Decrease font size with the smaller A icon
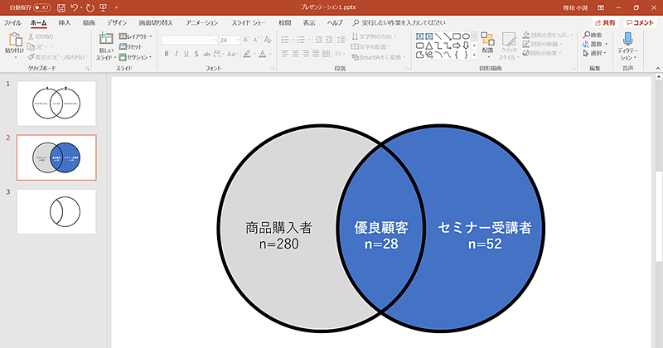 256,40
